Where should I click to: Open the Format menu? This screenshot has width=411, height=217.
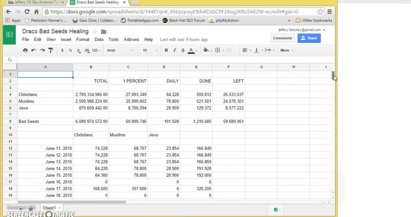tap(83, 40)
